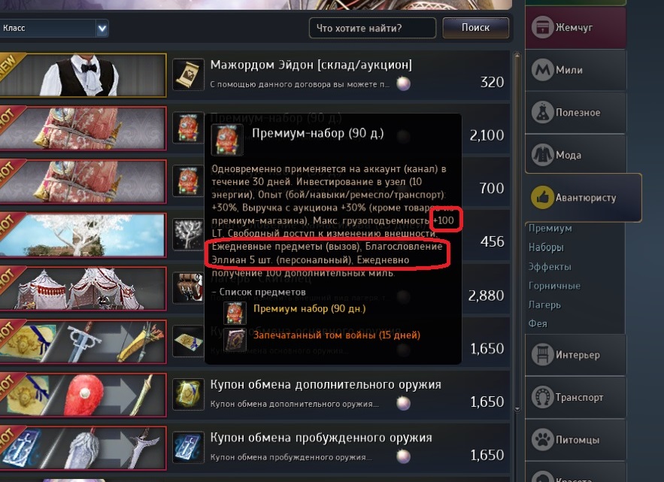Open the Премиум subcategory
The height and width of the screenshot is (482, 664).
coord(550,229)
